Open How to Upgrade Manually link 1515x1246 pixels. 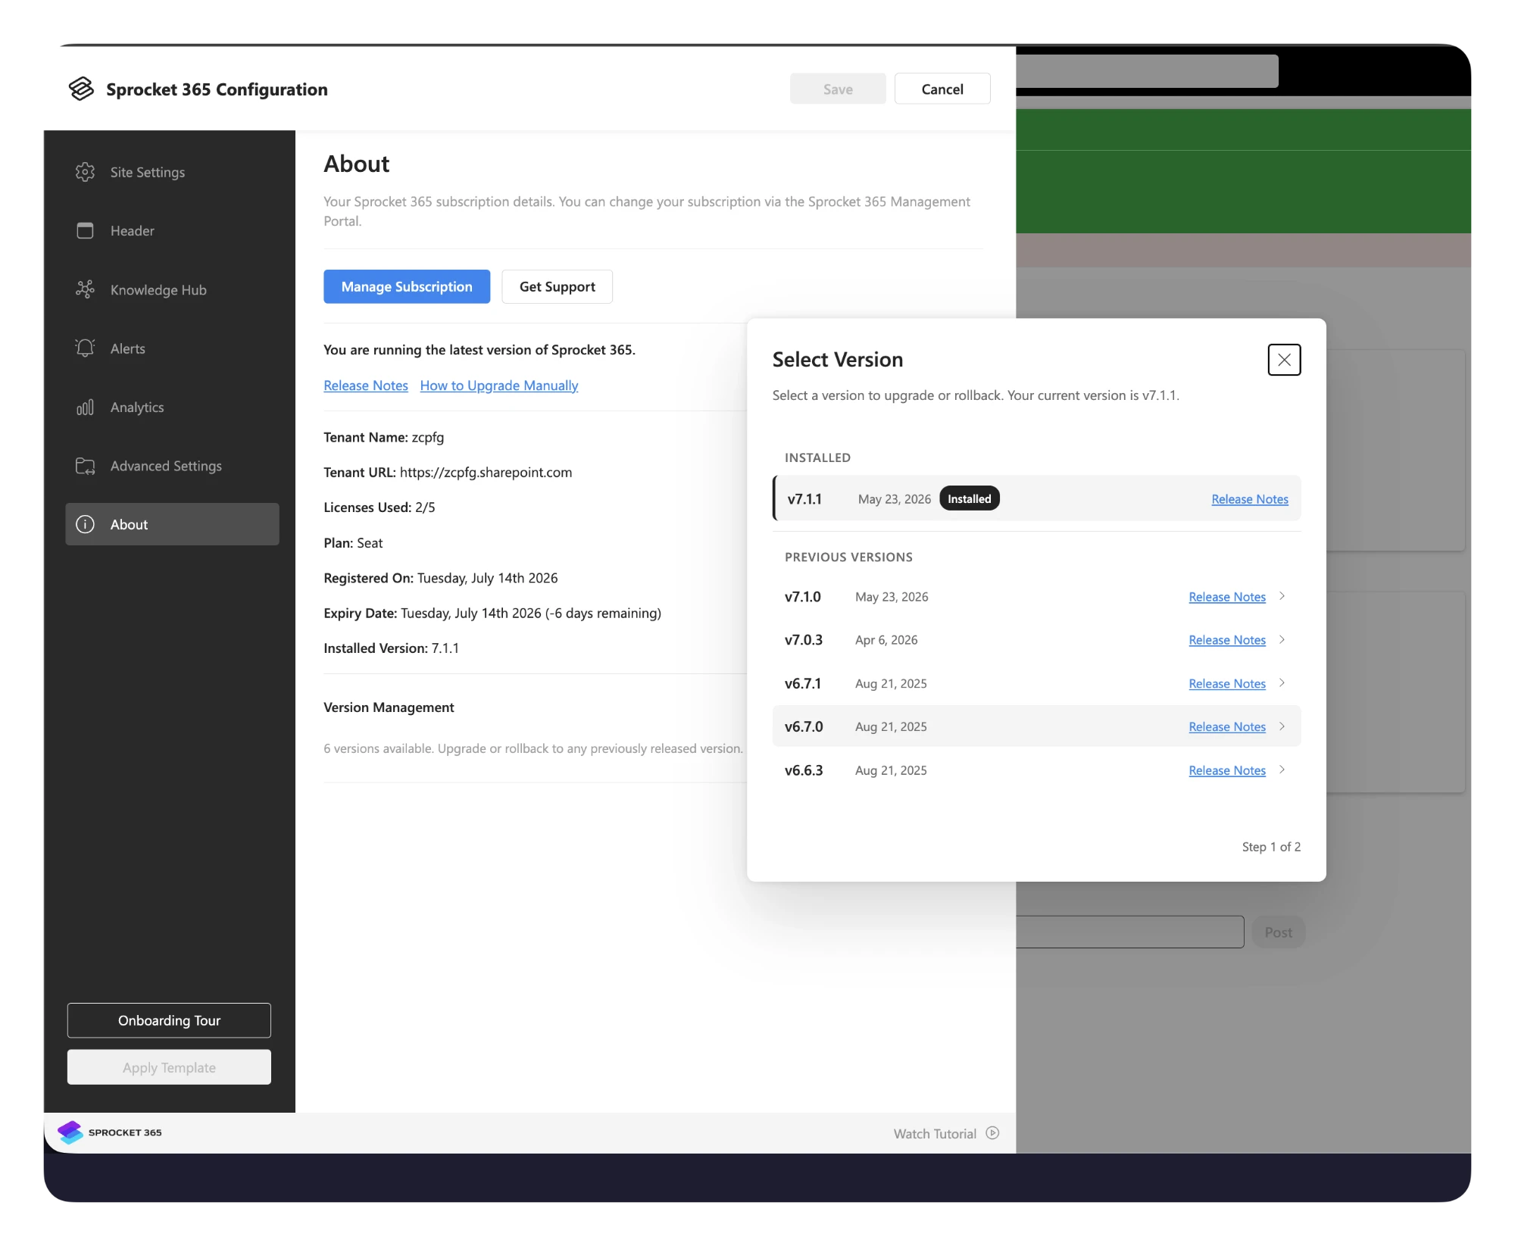(499, 386)
